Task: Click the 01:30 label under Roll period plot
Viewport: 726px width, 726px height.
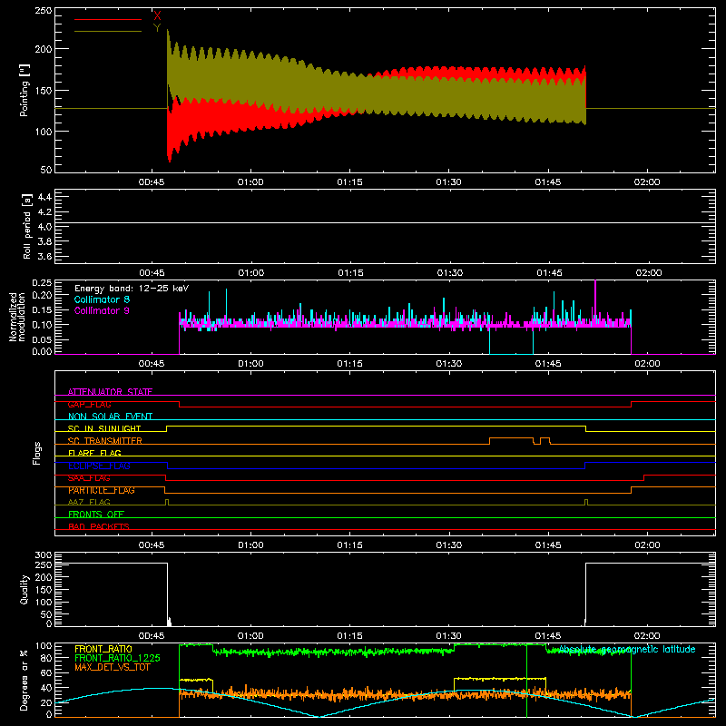Action: click(449, 273)
